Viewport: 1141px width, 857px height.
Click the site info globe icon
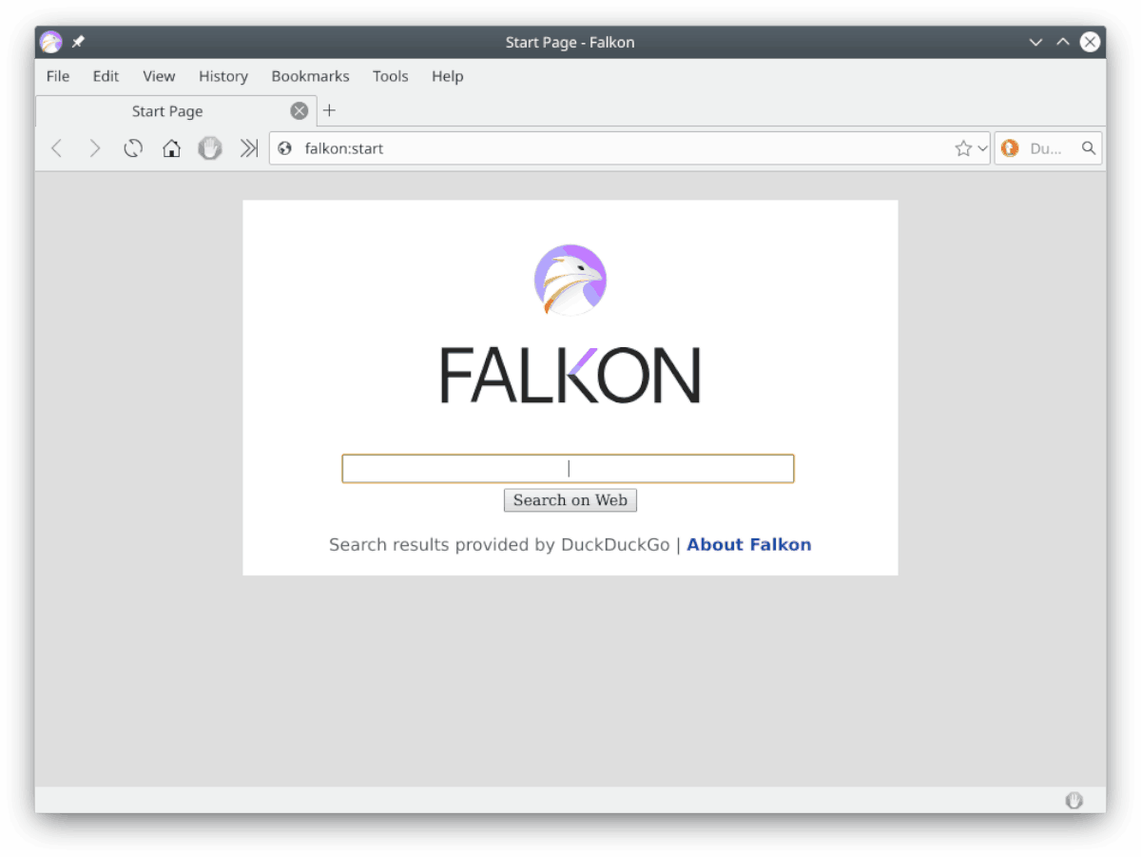tap(284, 148)
